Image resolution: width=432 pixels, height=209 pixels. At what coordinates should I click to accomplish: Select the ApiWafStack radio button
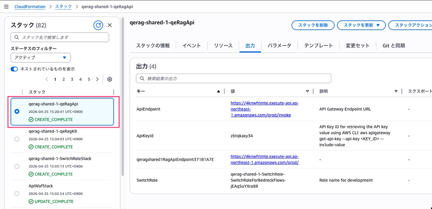[17, 194]
